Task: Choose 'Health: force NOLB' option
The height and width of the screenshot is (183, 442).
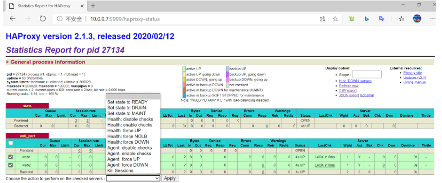Action: coord(127,137)
